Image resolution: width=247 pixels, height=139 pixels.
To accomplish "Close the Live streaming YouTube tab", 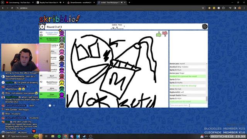I will (x=33, y=3).
